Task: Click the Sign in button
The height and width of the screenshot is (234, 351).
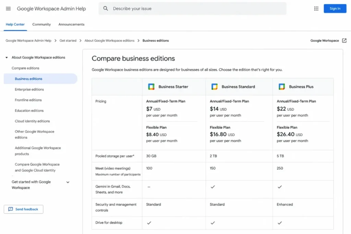Action: [335, 9]
